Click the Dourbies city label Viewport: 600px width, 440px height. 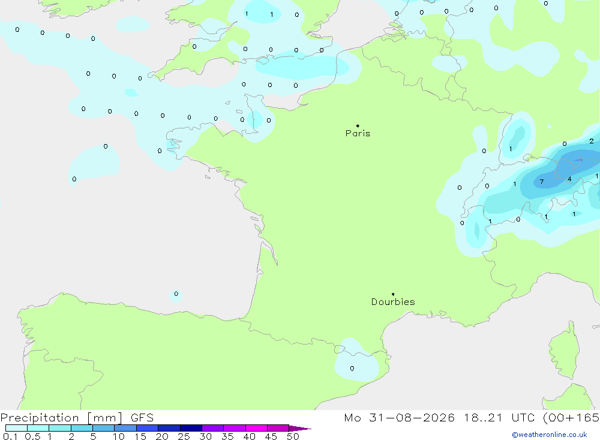pyautogui.click(x=393, y=302)
